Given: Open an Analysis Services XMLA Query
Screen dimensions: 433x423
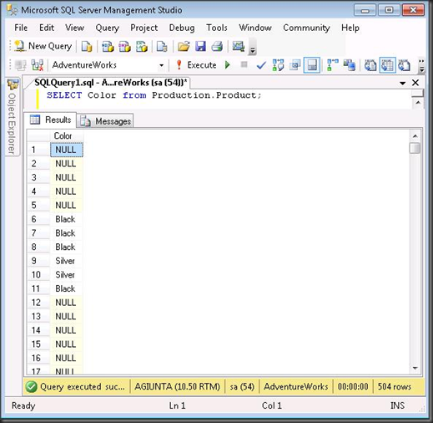Looking at the screenshot, I should pos(142,46).
